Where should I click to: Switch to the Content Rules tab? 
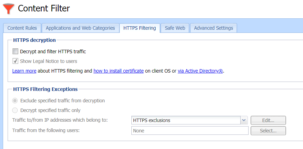[x=22, y=28]
